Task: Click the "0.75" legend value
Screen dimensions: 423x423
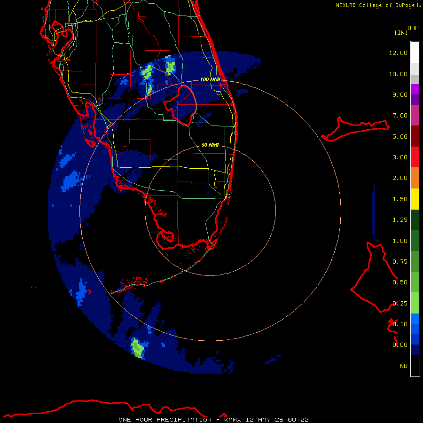Action: (400, 262)
